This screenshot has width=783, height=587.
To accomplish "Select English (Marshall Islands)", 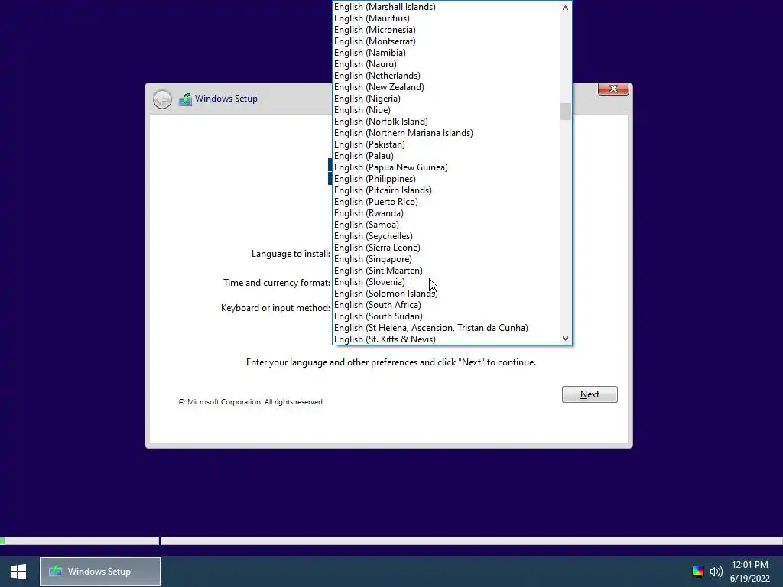I will tap(446, 7).
